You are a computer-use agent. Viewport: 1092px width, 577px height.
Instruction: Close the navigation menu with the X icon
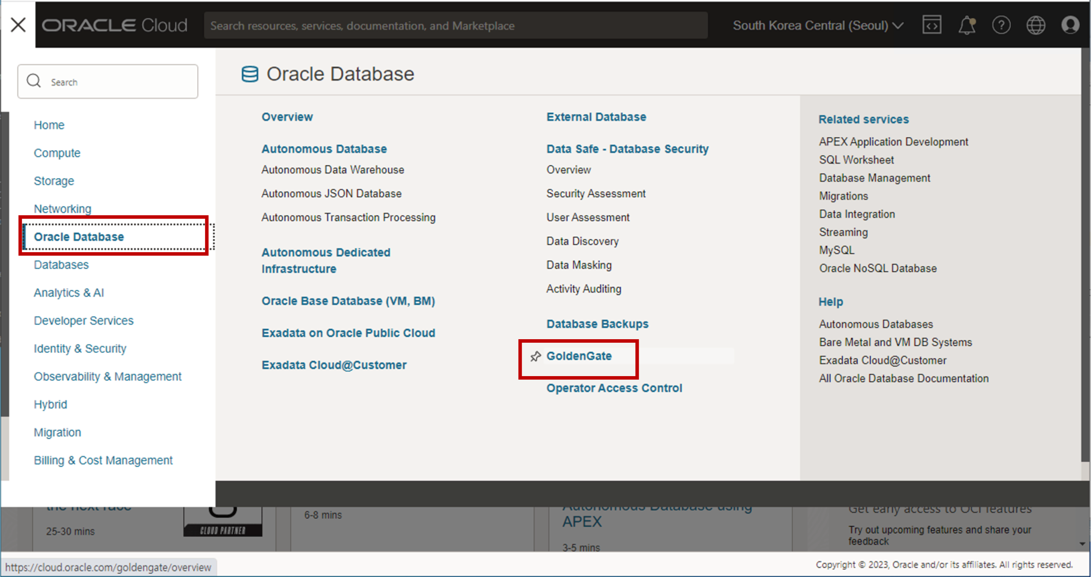click(x=18, y=24)
